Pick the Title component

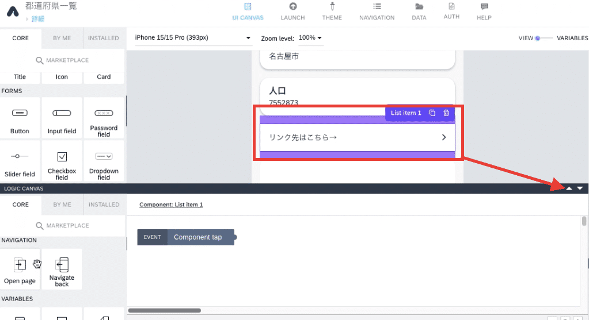[20, 77]
